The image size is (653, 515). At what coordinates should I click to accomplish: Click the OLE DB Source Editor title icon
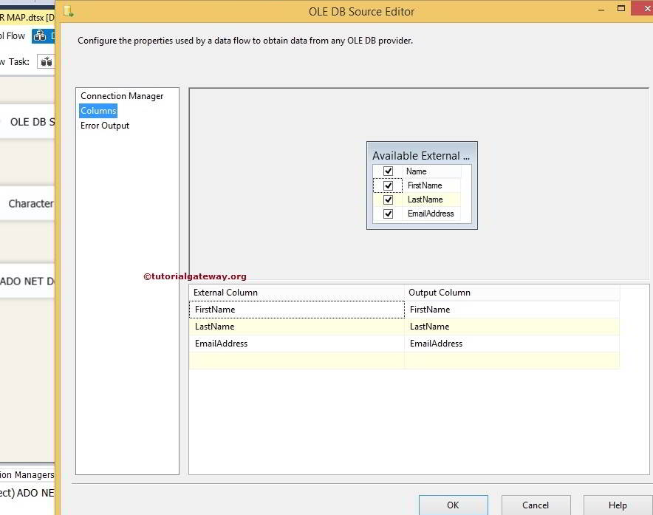pyautogui.click(x=69, y=11)
